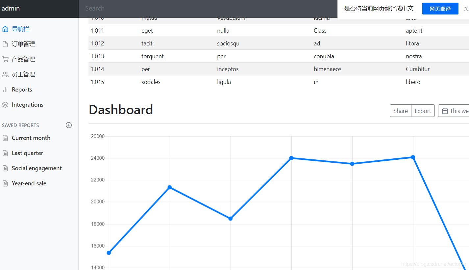This screenshot has height=270, width=469.
Task: Open 订单管理 in the sidebar
Action: (23, 44)
